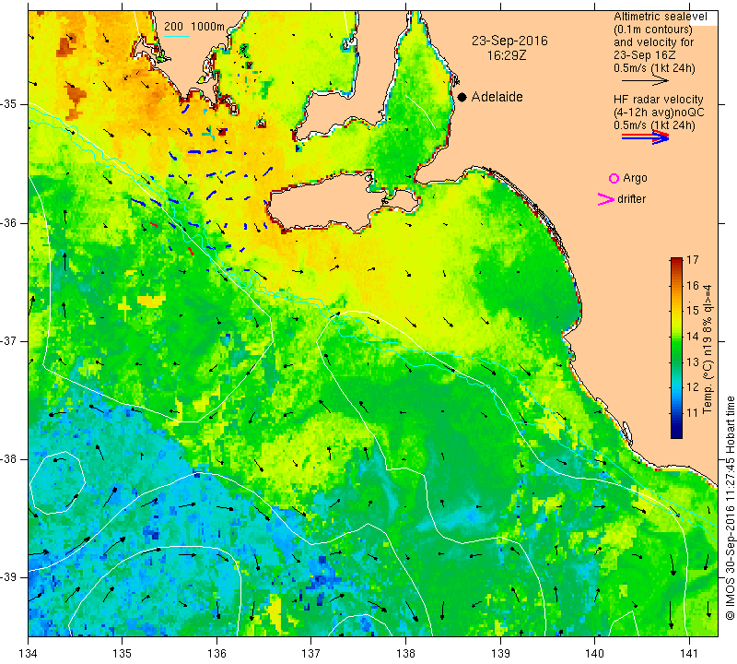This screenshot has height=664, width=737.
Task: Click the -37 latitude axis label
Action: tap(8, 340)
